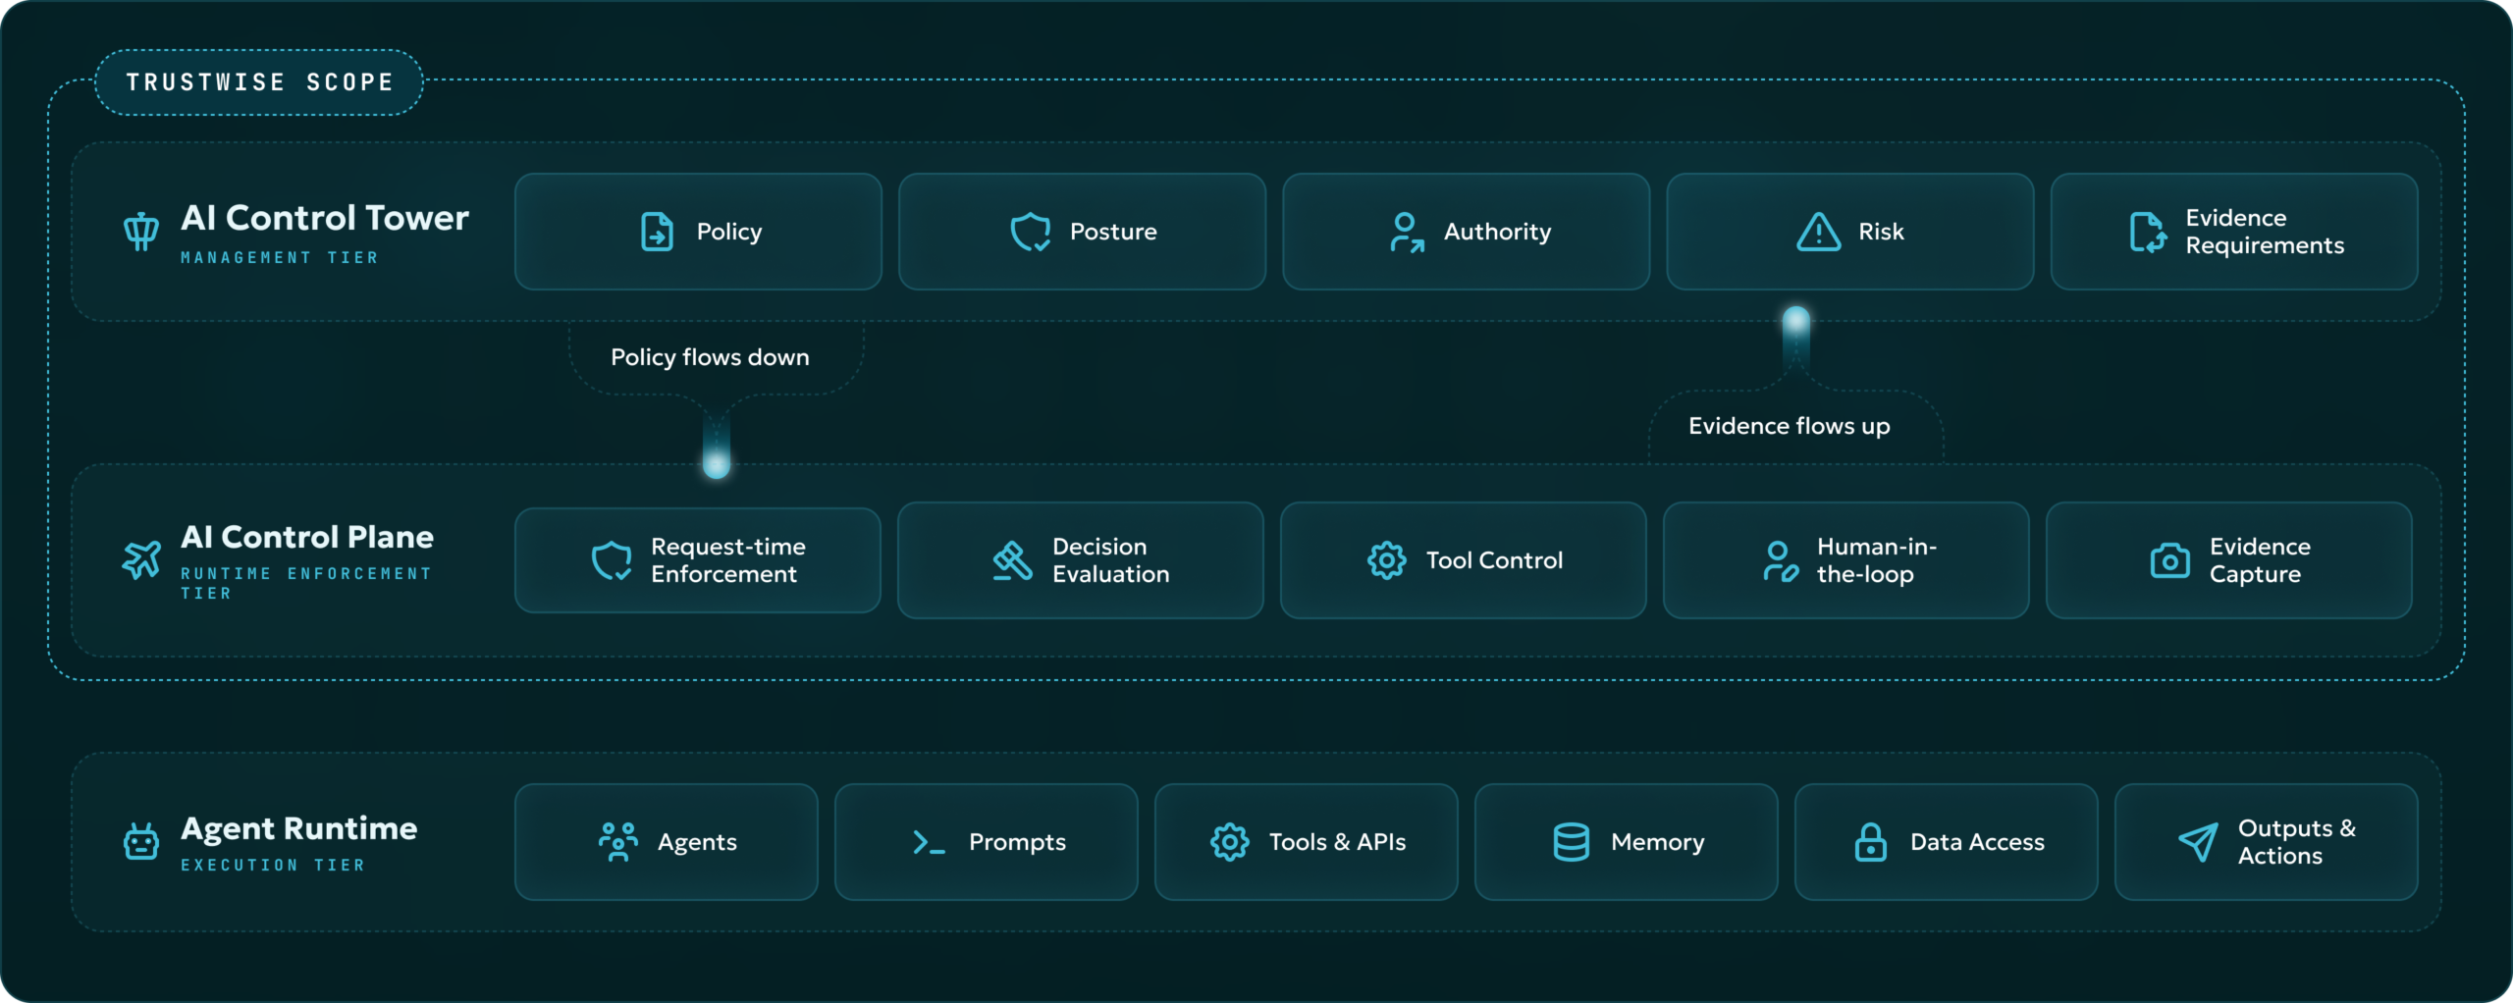Click the Policy flows down label
Viewport: 2513px width, 1003px height.
(711, 357)
